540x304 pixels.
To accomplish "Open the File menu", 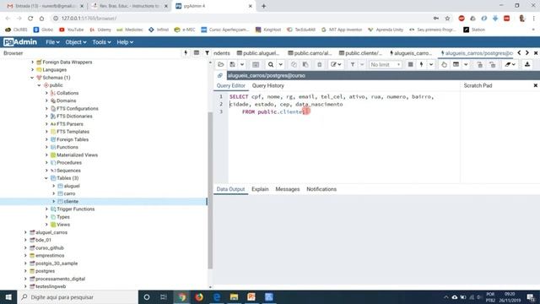I will (x=52, y=42).
